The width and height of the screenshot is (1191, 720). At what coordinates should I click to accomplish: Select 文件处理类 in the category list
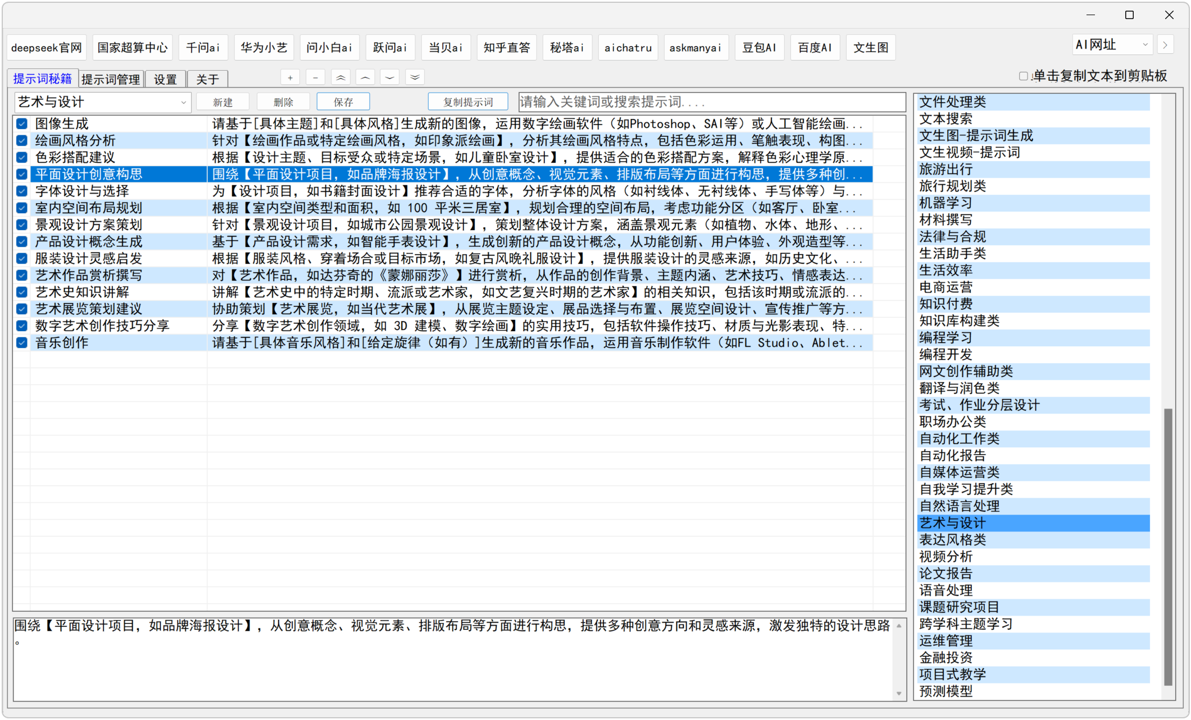tap(1034, 102)
